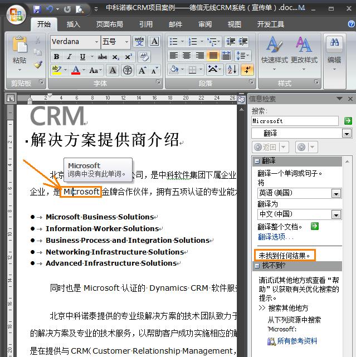Click the phonetic guide wén icon
The width and height of the screenshot is (356, 357).
[139, 42]
